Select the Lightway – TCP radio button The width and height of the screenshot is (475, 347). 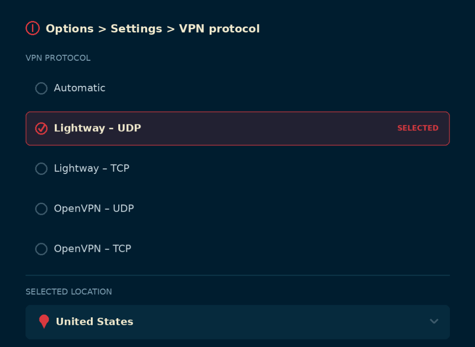[41, 169]
